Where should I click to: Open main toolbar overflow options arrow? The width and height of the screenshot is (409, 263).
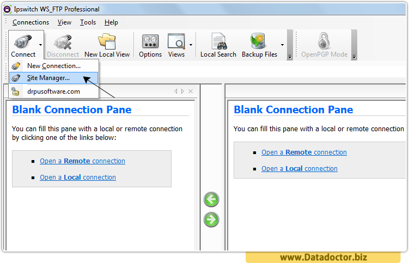point(290,57)
